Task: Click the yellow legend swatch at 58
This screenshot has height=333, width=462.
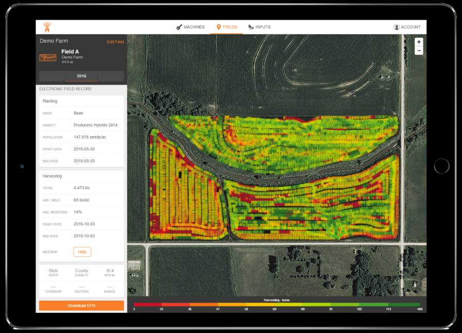Action: click(x=260, y=305)
